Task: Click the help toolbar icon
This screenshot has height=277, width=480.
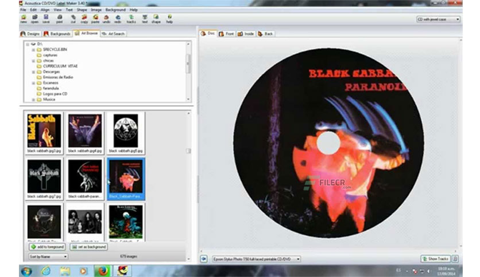Action: point(169,19)
